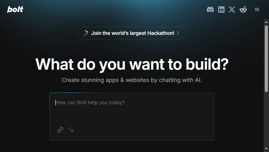269x152 pixels.
Task: Focus the 'How can Bolt help you today?' prompt box
Action: click(132, 116)
